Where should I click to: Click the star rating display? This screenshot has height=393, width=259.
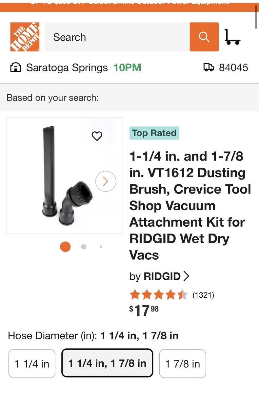[x=158, y=295]
